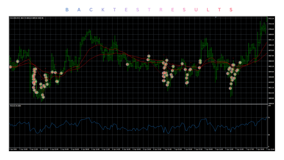Click the 7 Apr 01:00 time label
The height and width of the screenshot is (160, 284).
(168, 149)
